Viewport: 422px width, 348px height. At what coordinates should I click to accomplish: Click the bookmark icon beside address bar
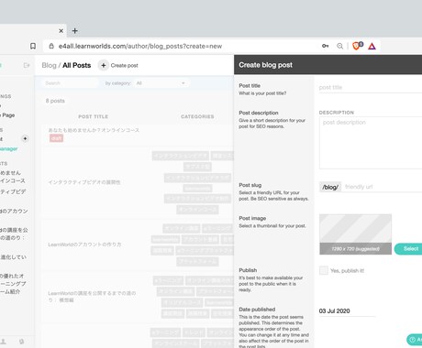pos(33,46)
